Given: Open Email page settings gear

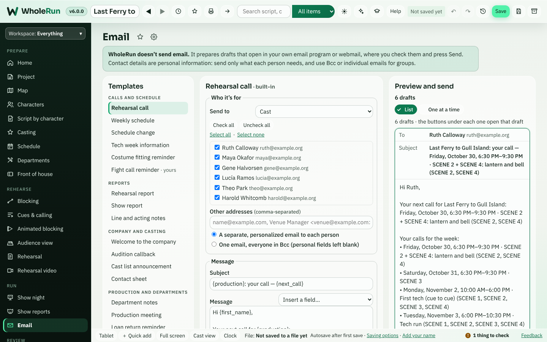Looking at the screenshot, I should point(154,37).
